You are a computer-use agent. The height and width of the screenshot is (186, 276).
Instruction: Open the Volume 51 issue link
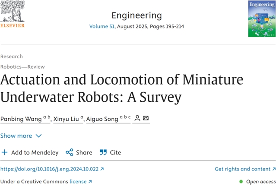(102, 26)
